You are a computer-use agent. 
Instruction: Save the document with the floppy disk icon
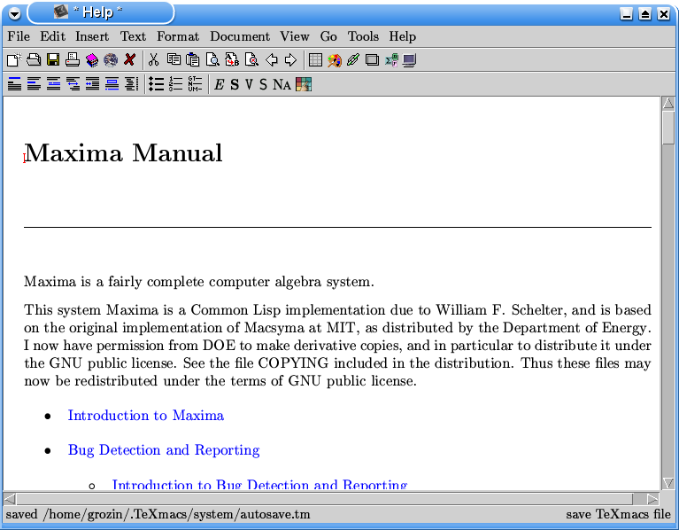tap(53, 59)
